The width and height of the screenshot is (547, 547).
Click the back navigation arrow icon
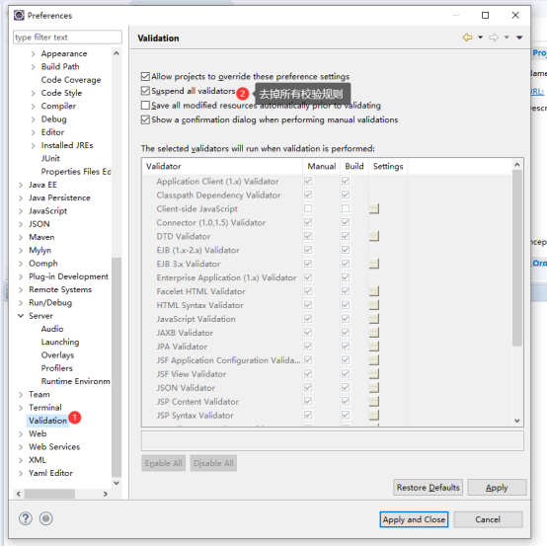tap(467, 38)
